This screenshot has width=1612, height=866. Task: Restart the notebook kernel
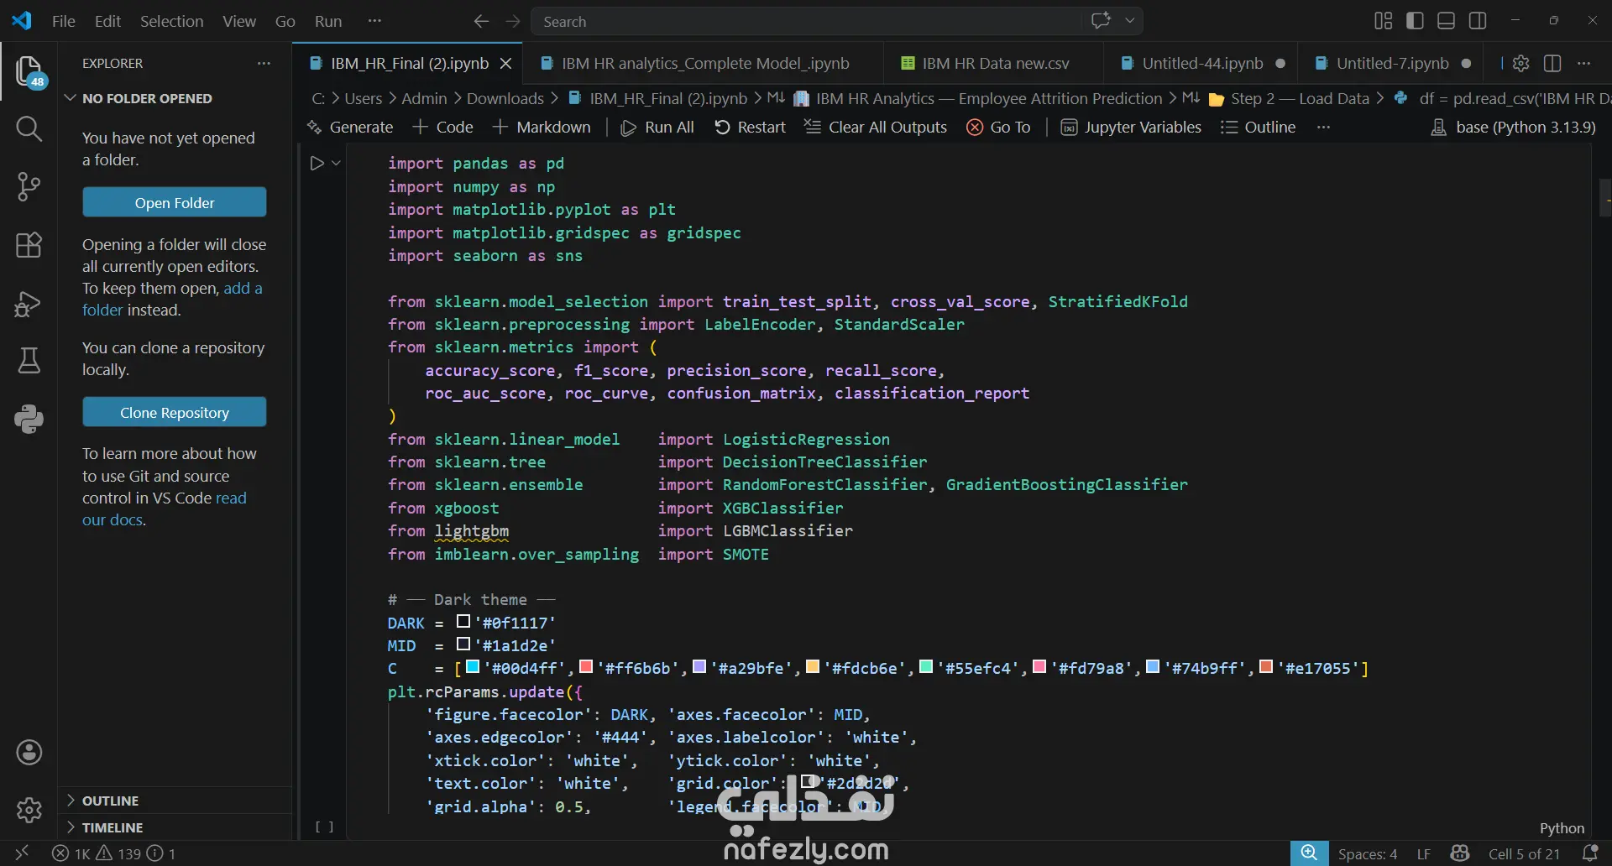750,127
